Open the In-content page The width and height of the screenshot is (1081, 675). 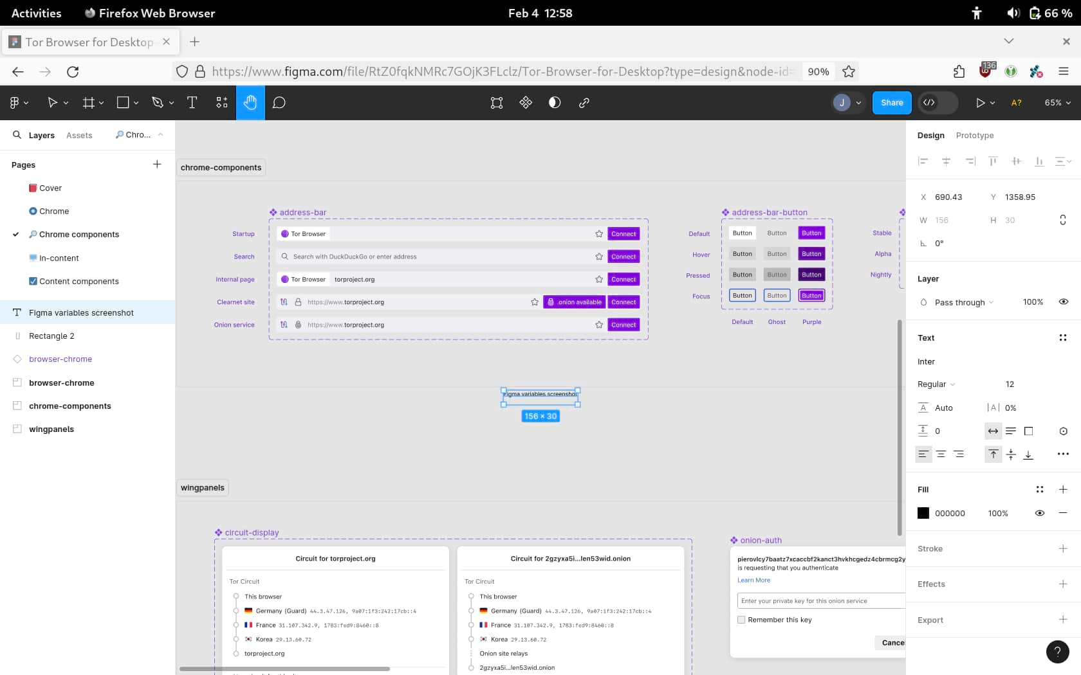[59, 258]
